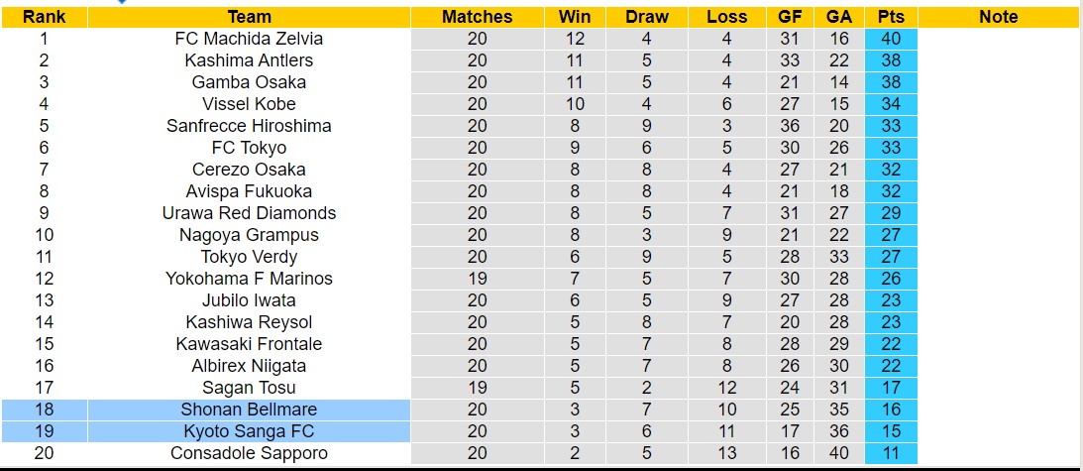The image size is (1083, 471).
Task: Select Gamba Osaka in the table
Action: coord(249,82)
